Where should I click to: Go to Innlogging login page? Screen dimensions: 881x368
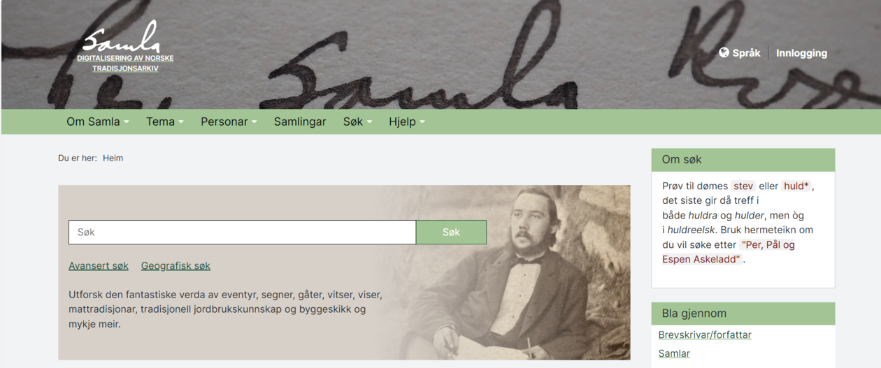click(x=801, y=52)
